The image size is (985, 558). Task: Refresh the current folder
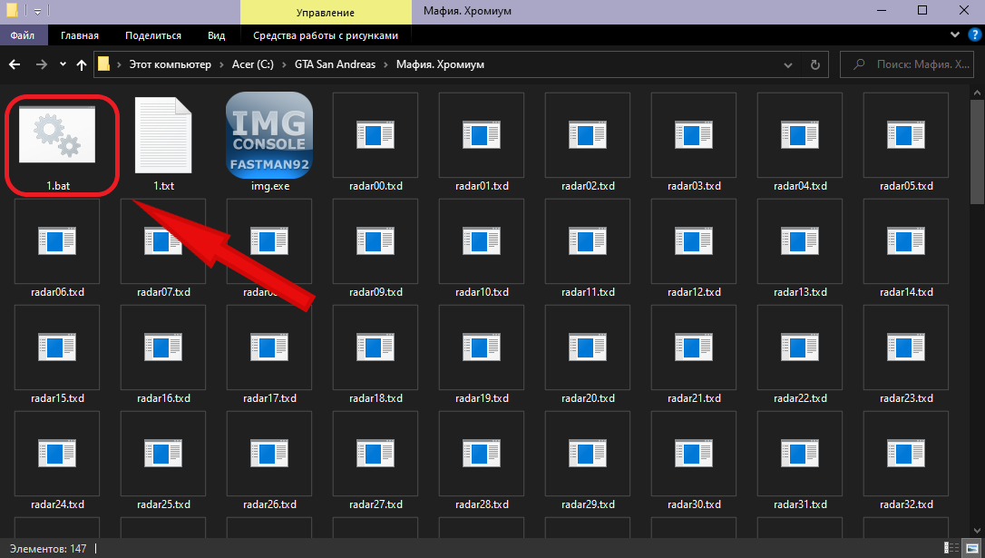tap(815, 64)
